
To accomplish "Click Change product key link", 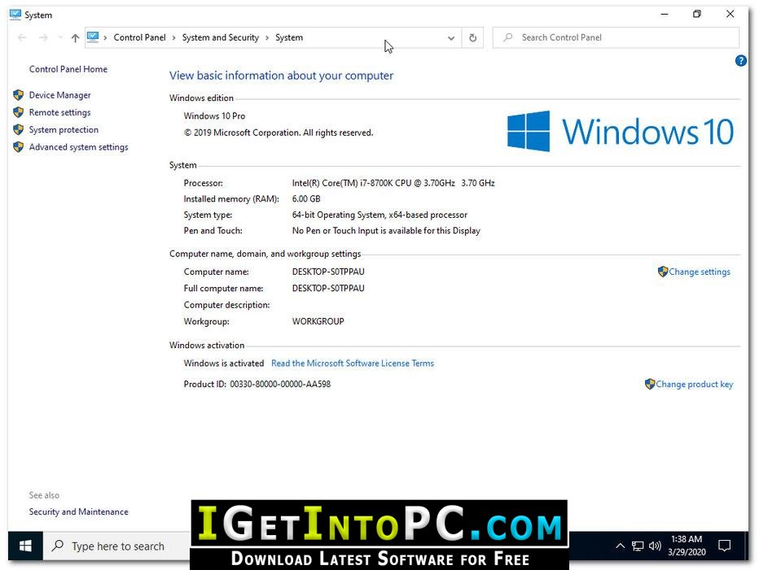I will (689, 385).
